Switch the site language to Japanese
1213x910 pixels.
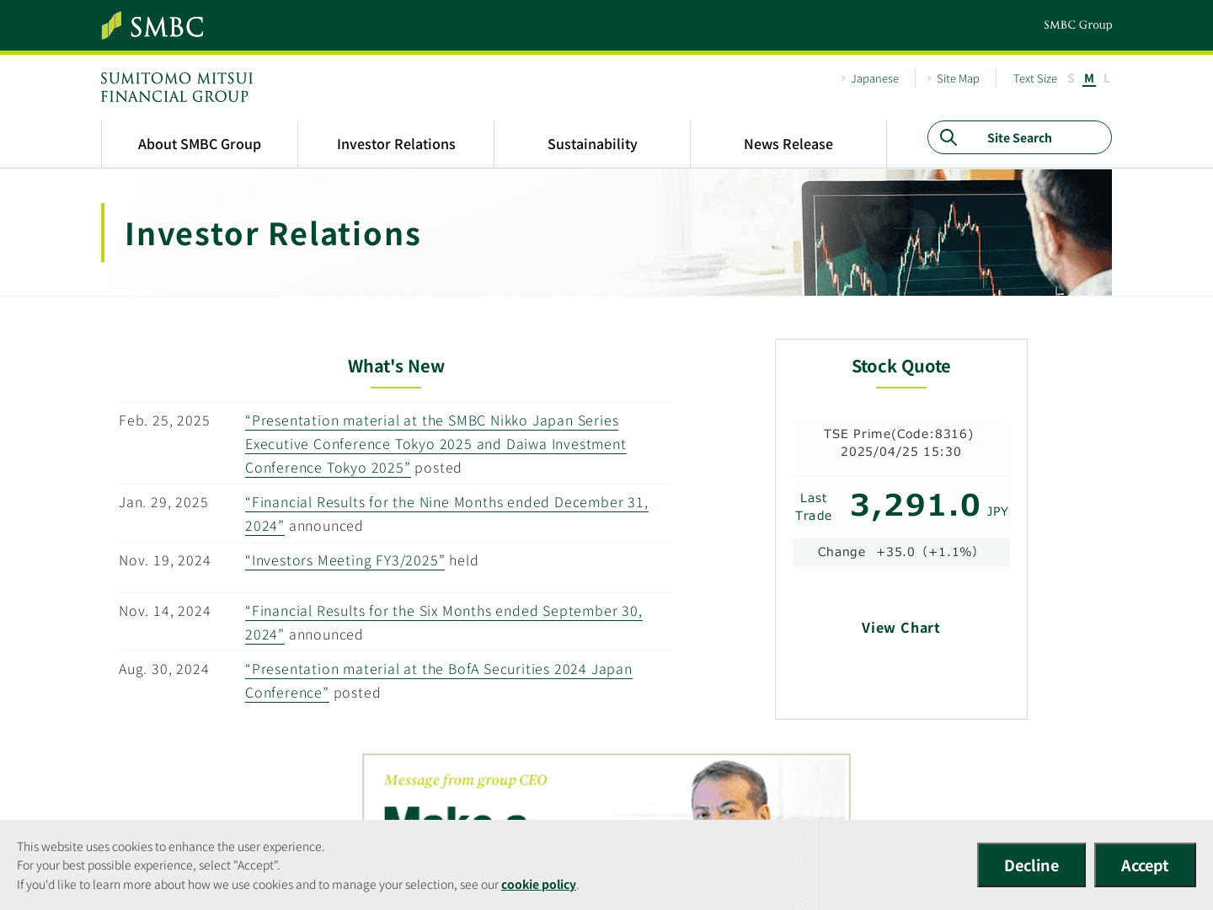pyautogui.click(x=874, y=78)
